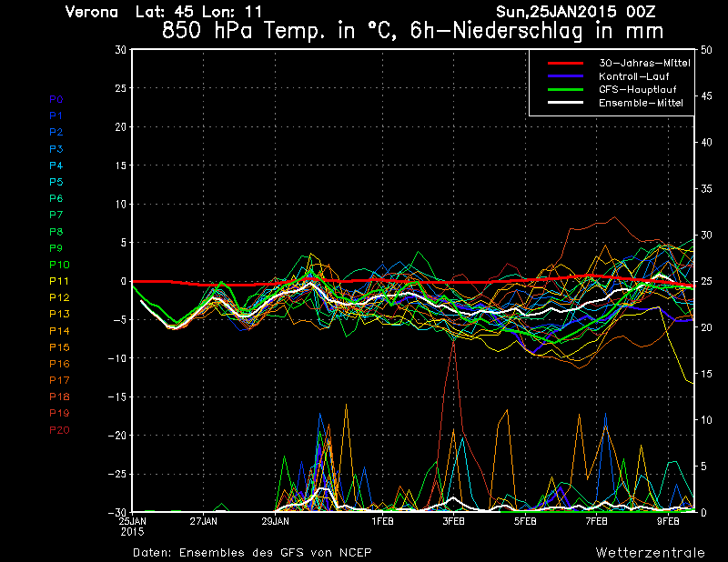Click the 'Daten: Ensembles des GFS' source text

coord(252,552)
